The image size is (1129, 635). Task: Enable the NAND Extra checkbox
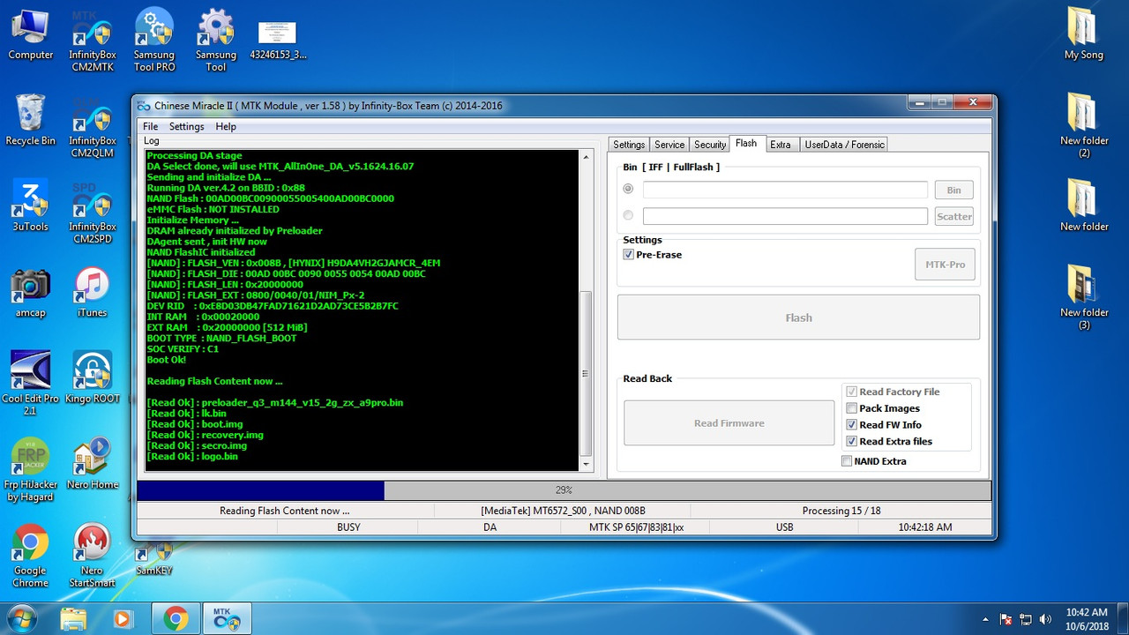[847, 461]
